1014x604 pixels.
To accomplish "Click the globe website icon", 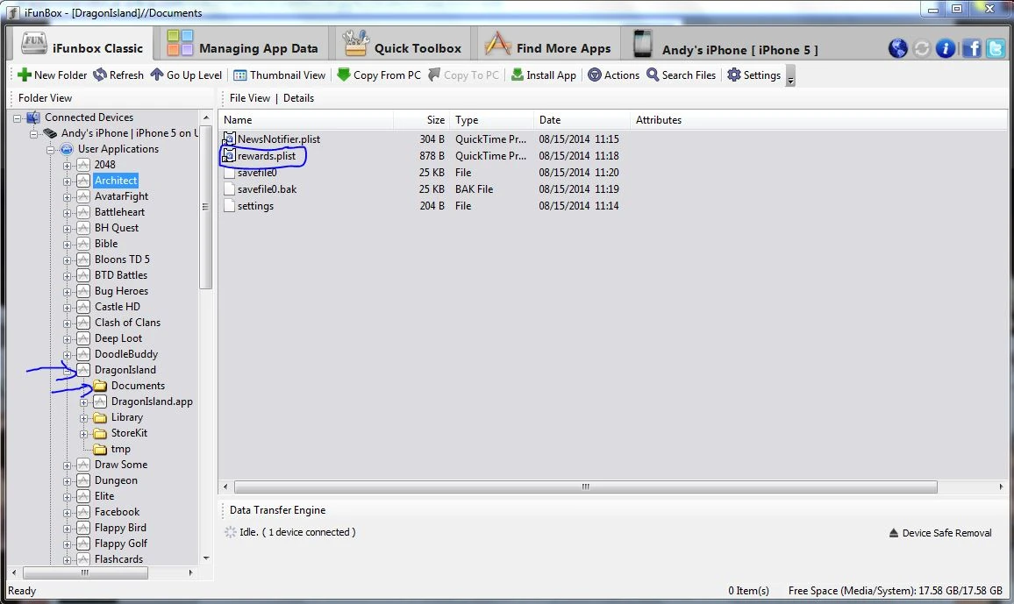I will click(897, 48).
